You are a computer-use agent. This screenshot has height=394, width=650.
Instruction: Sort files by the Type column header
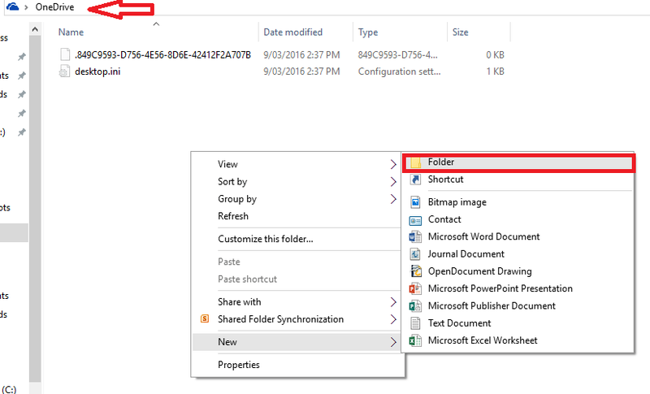(368, 32)
